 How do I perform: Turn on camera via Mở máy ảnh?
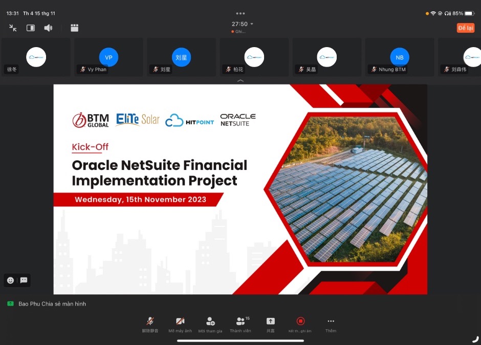[180, 325]
